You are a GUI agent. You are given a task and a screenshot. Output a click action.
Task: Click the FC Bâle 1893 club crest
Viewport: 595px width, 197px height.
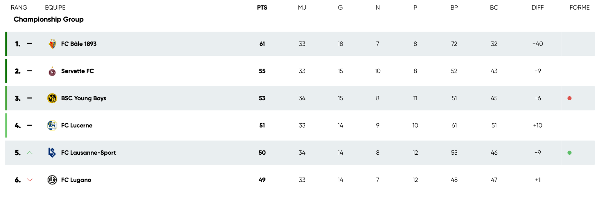pyautogui.click(x=52, y=44)
